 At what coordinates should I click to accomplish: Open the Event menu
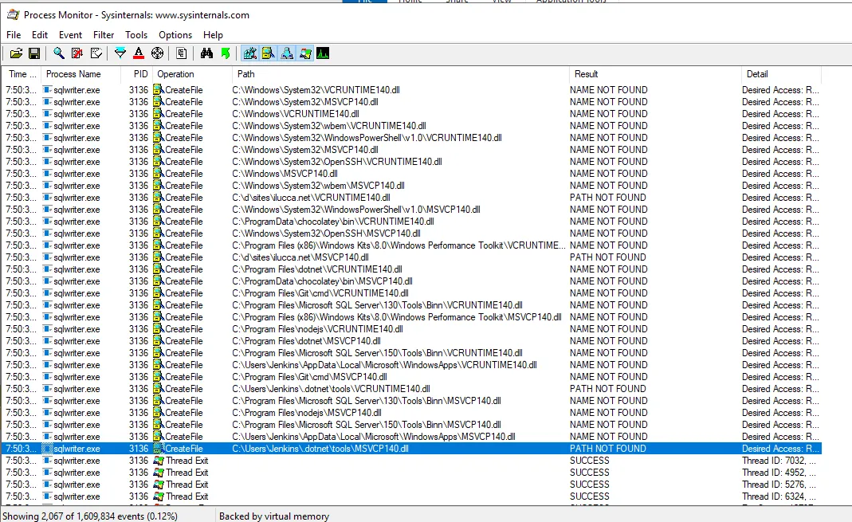tap(71, 35)
